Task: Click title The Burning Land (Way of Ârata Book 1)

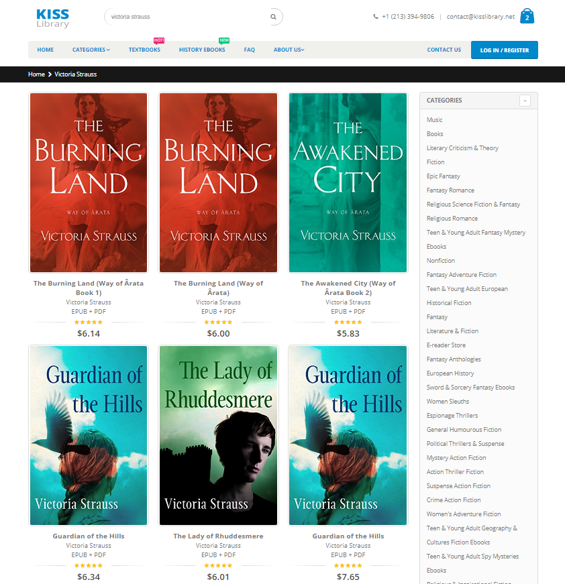Action: [89, 288]
